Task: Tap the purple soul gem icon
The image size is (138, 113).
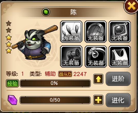Action: click(x=12, y=100)
